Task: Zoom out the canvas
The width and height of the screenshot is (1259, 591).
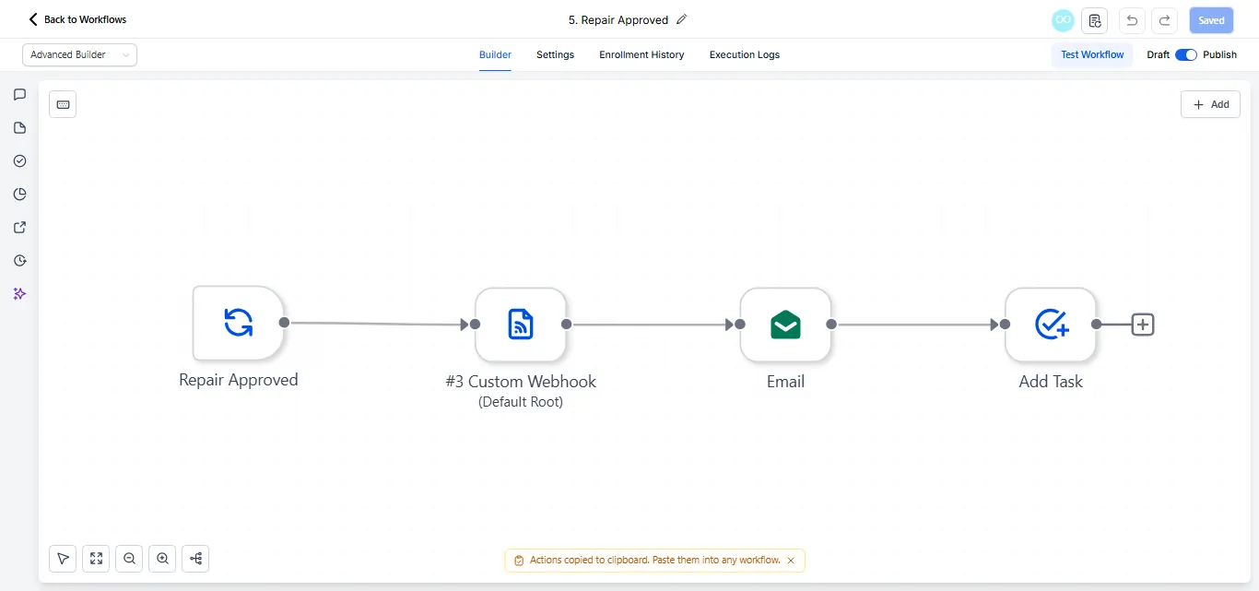Action: [129, 558]
